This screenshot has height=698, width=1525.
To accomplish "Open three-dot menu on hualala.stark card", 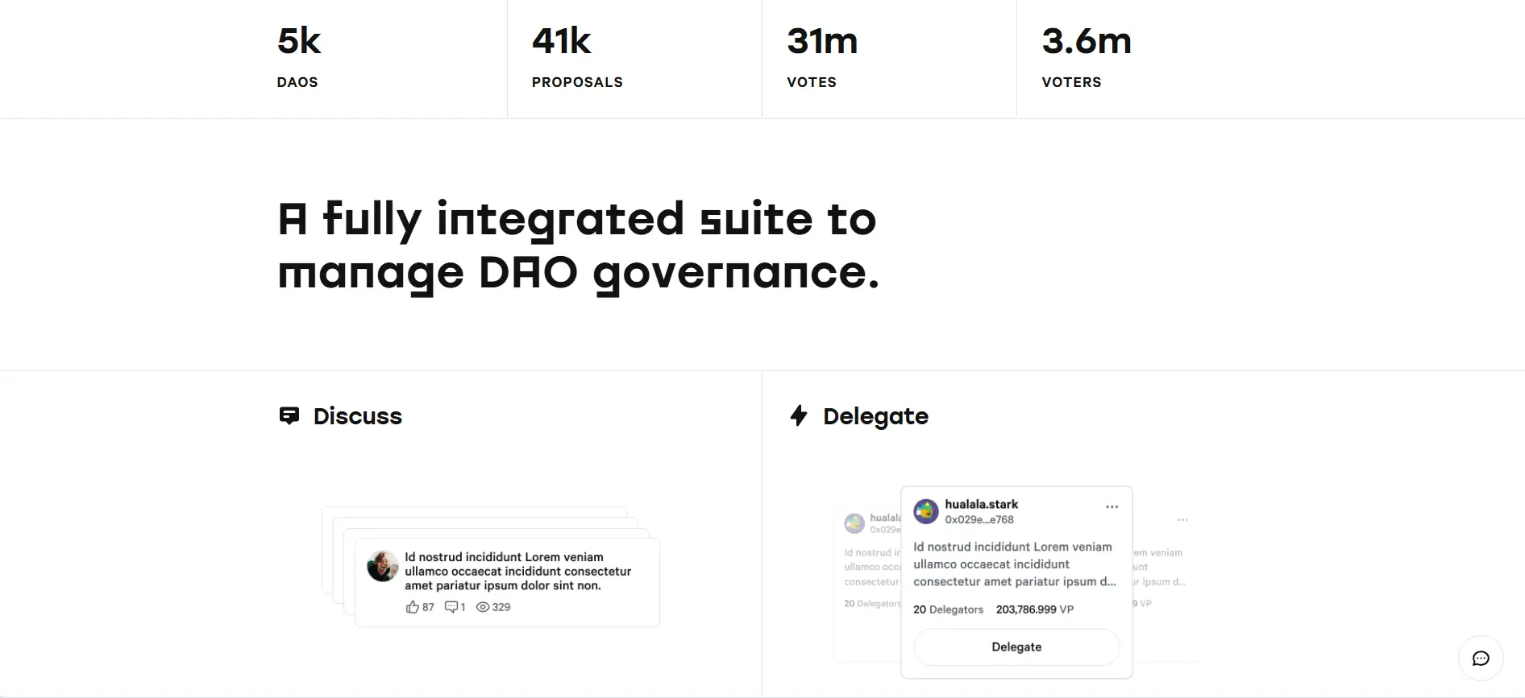I will [x=1112, y=506].
